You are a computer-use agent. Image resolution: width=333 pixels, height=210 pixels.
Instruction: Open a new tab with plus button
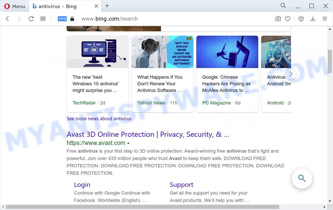tap(107, 6)
